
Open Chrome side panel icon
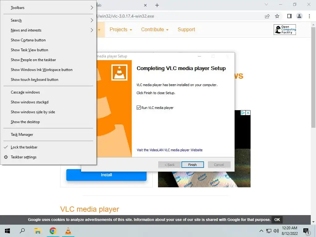(x=289, y=16)
